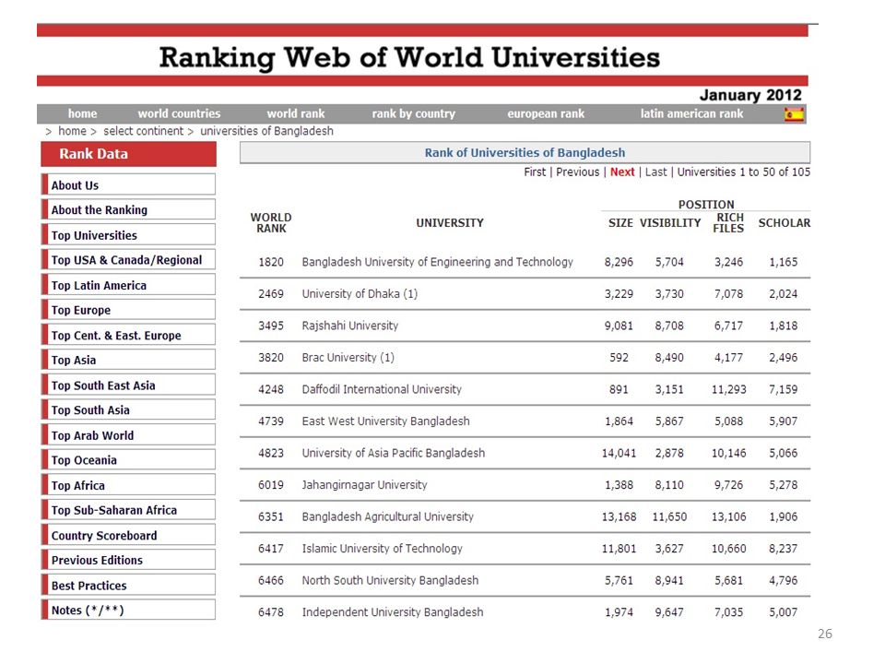The width and height of the screenshot is (885, 664).
Task: Click the Rank Data sidebar header
Action: [129, 154]
